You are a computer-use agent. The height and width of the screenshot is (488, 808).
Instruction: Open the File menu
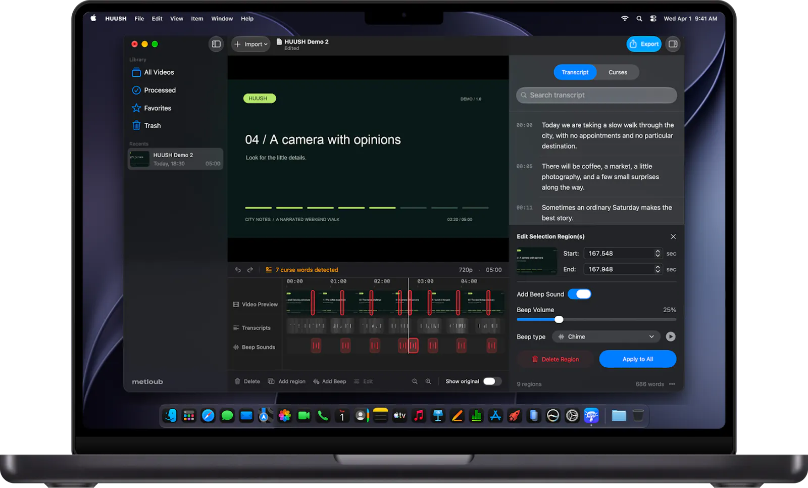(x=139, y=19)
